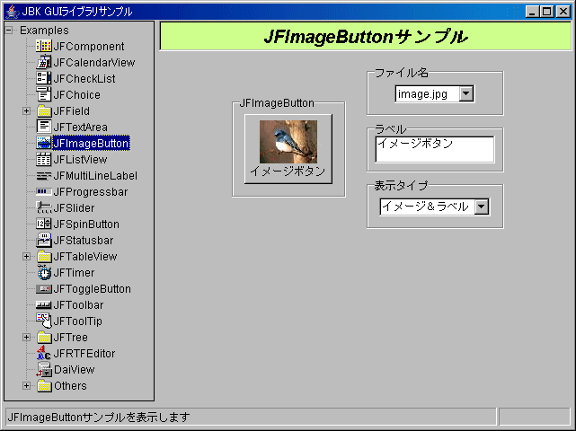Viewport: 576px width, 431px height.
Task: Click the JFImageButton highlighted tree label
Action: [x=91, y=143]
